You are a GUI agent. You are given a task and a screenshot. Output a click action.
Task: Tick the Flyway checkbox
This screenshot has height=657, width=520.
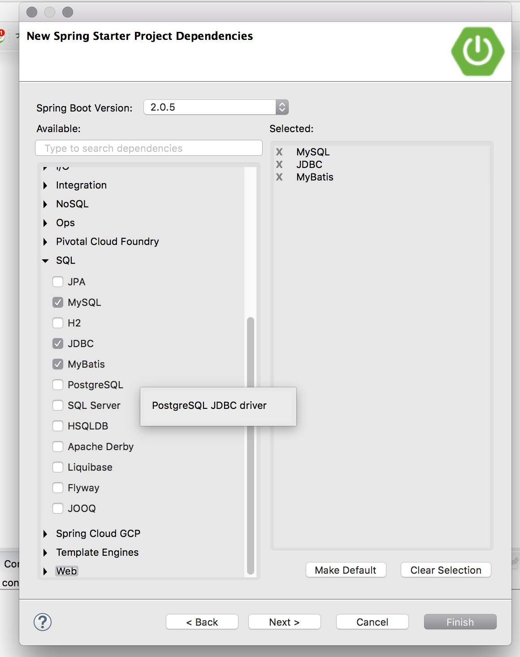point(58,488)
